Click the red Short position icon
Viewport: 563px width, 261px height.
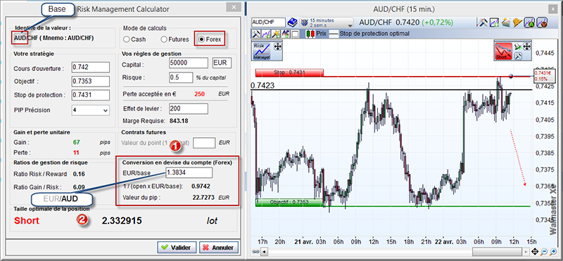(x=503, y=51)
